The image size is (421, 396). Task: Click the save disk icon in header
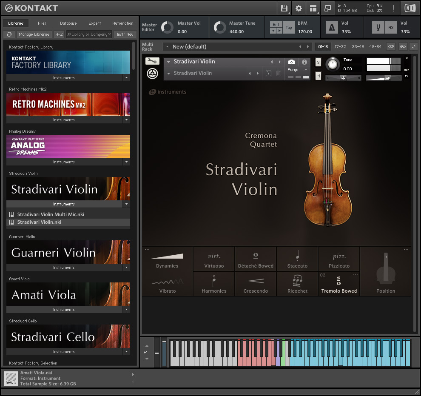tap(284, 8)
